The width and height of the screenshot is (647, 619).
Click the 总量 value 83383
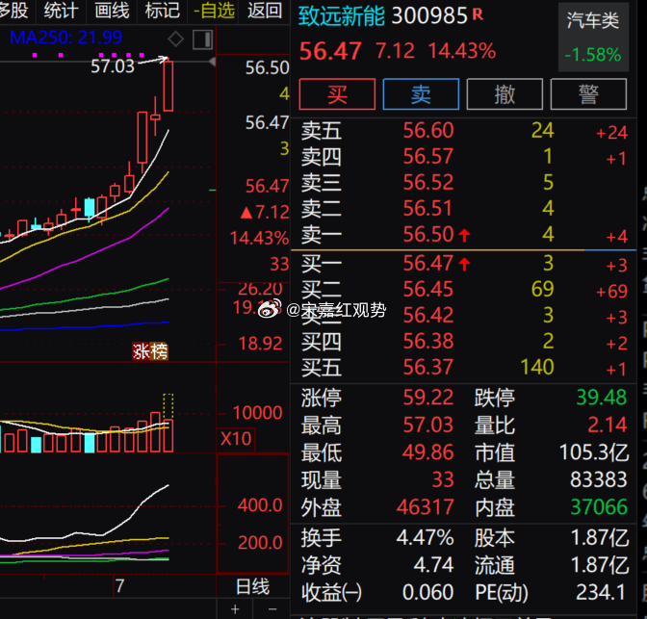598,480
